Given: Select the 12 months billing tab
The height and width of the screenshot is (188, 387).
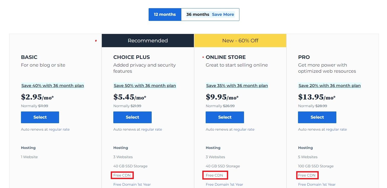Looking at the screenshot, I should [165, 14].
